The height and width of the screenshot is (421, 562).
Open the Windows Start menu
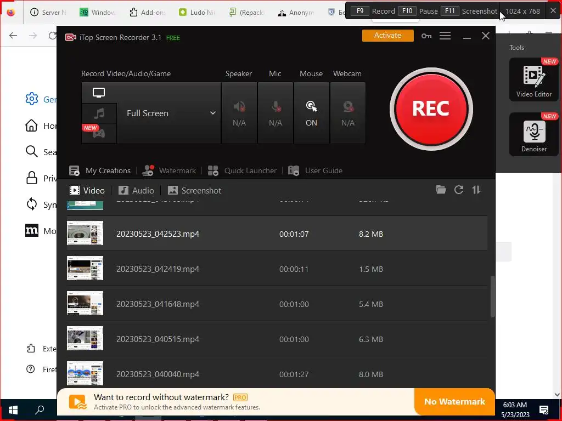pyautogui.click(x=13, y=410)
